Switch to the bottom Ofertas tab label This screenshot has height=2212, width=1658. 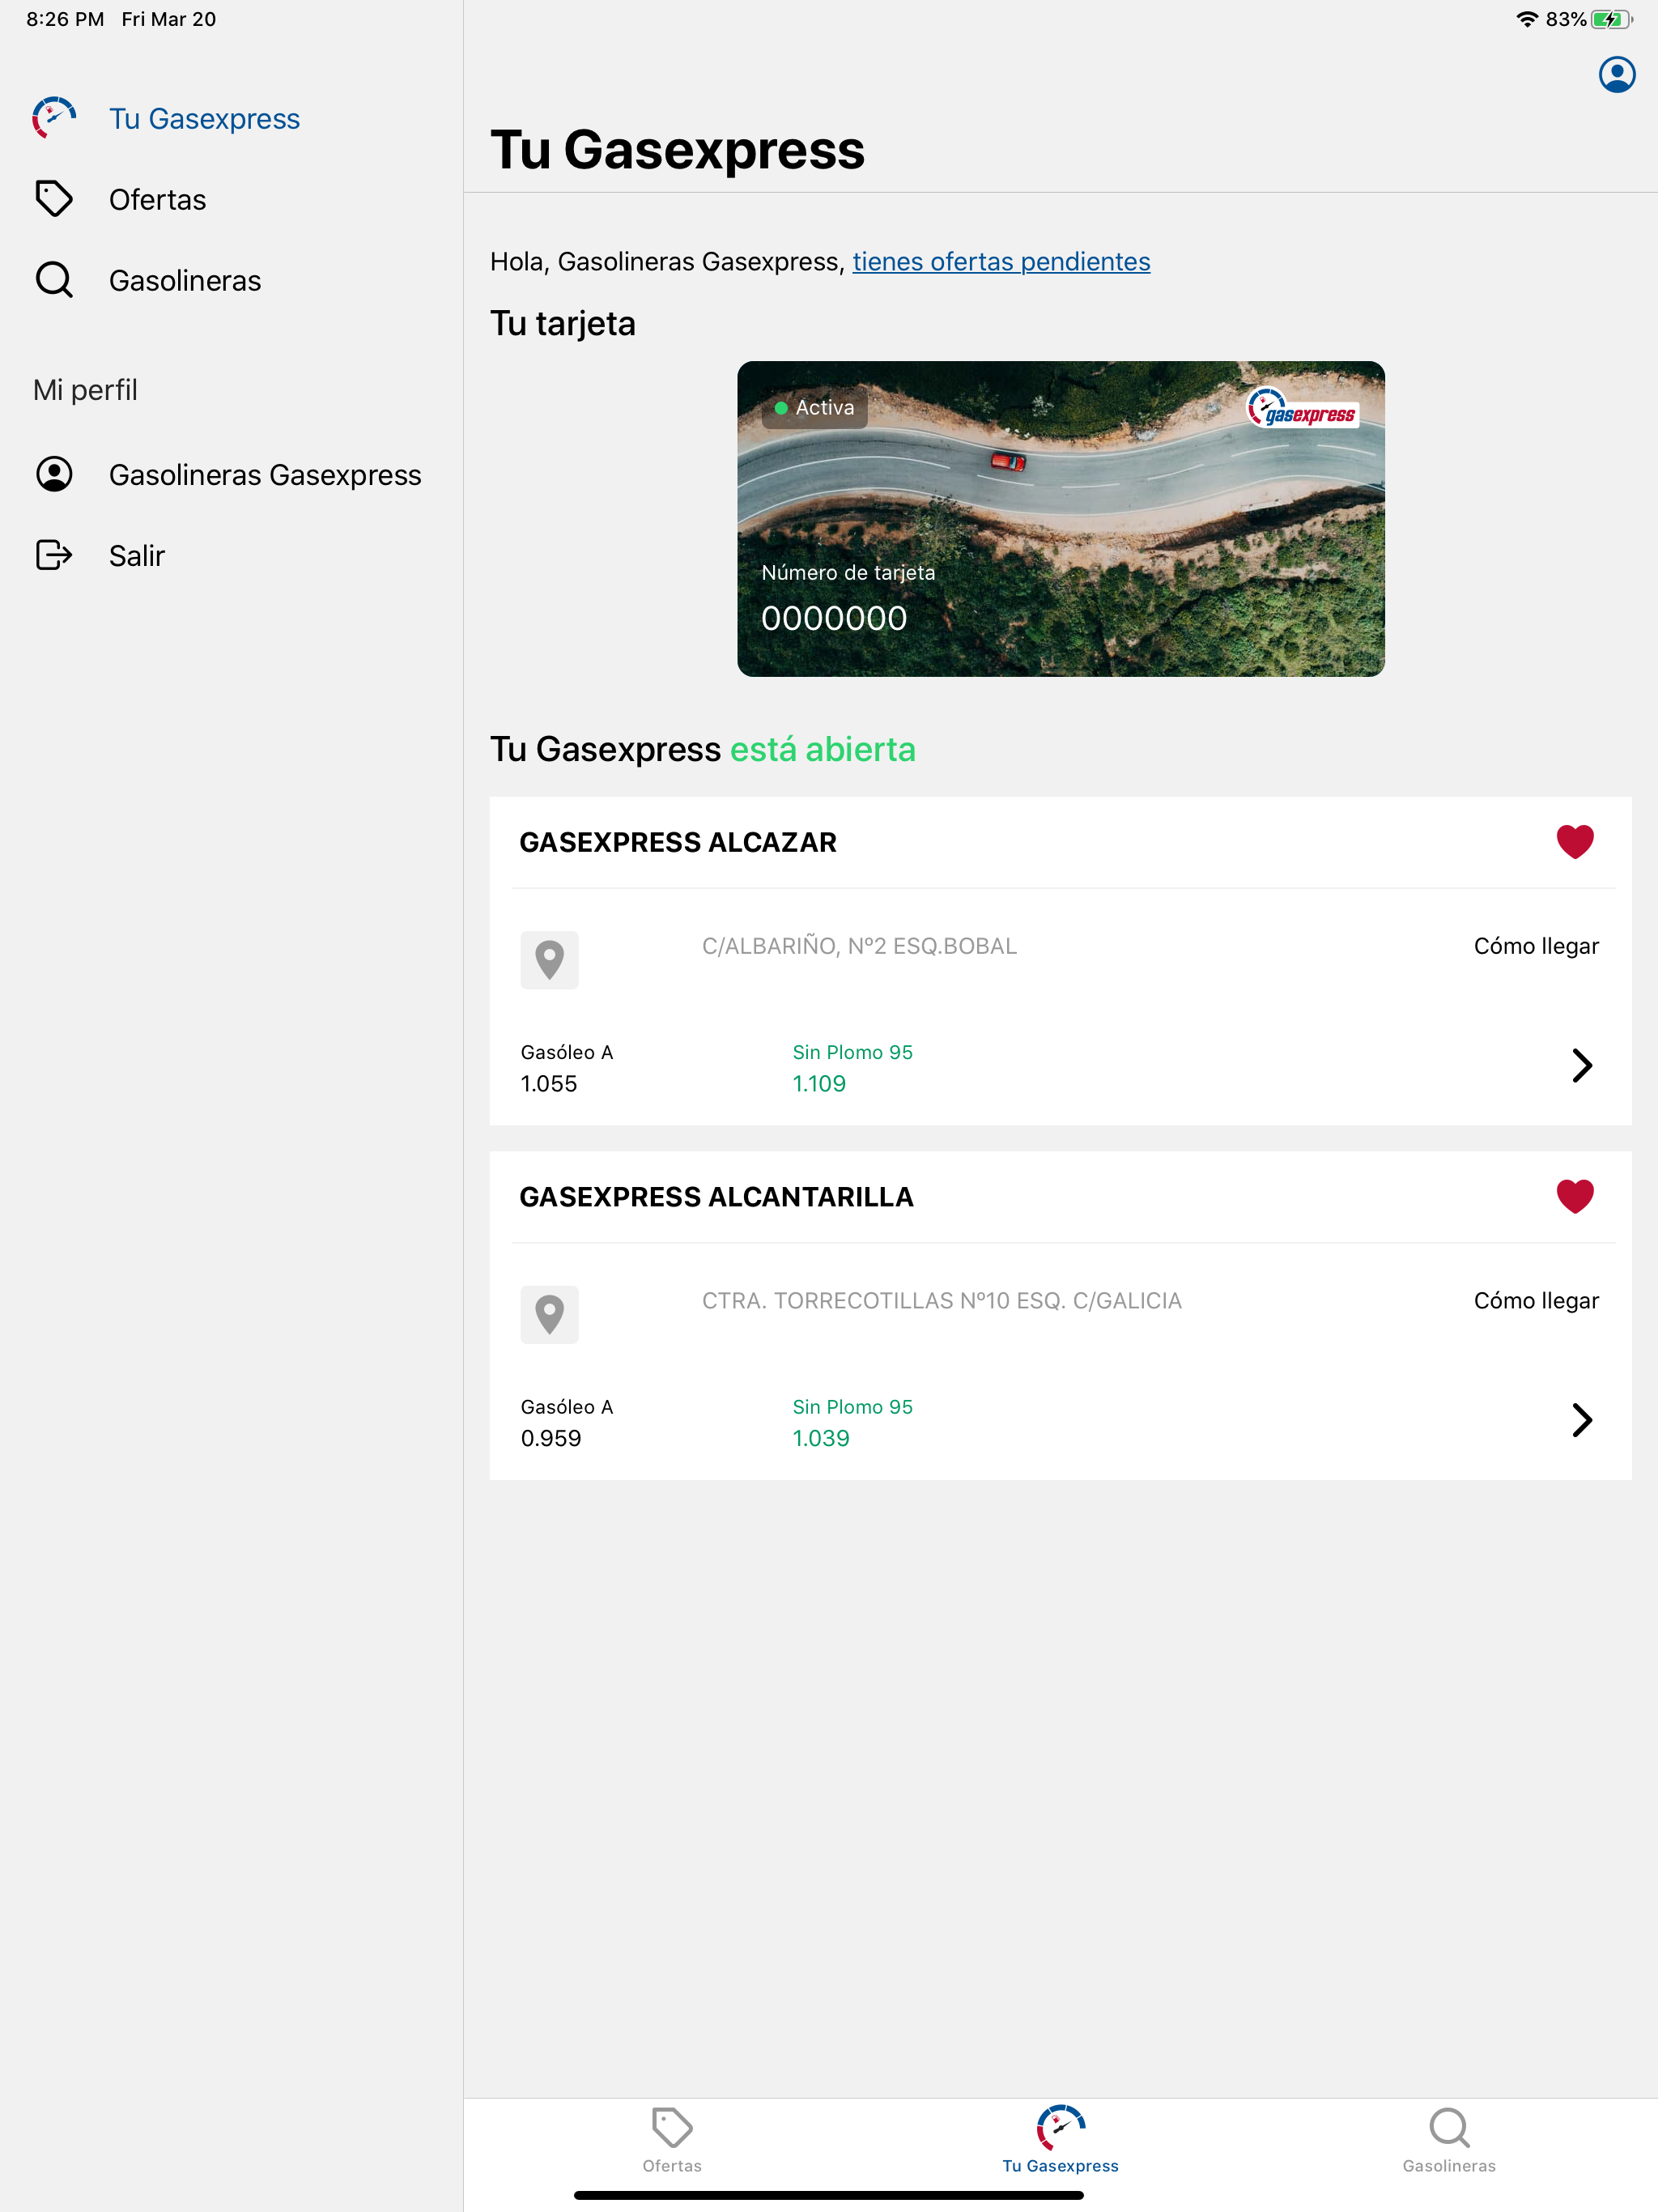(672, 2165)
